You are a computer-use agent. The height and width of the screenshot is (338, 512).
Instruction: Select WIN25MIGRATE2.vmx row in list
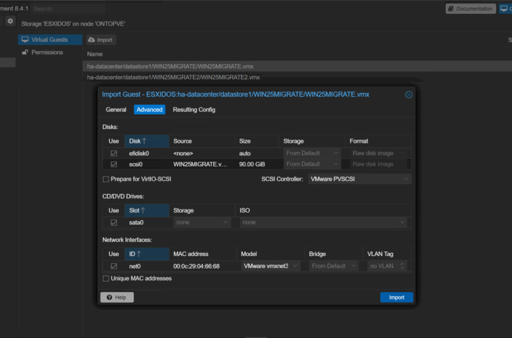(297, 77)
